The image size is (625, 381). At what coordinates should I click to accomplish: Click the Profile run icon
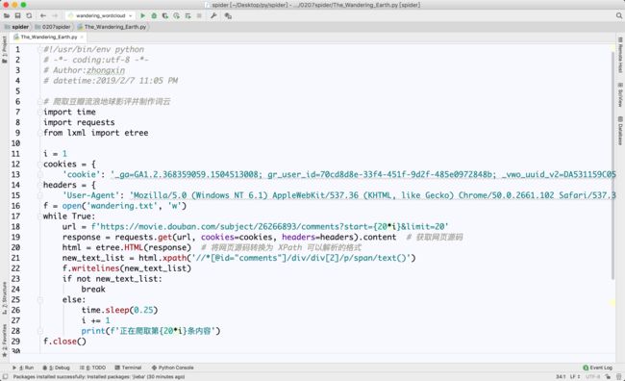tap(176, 15)
